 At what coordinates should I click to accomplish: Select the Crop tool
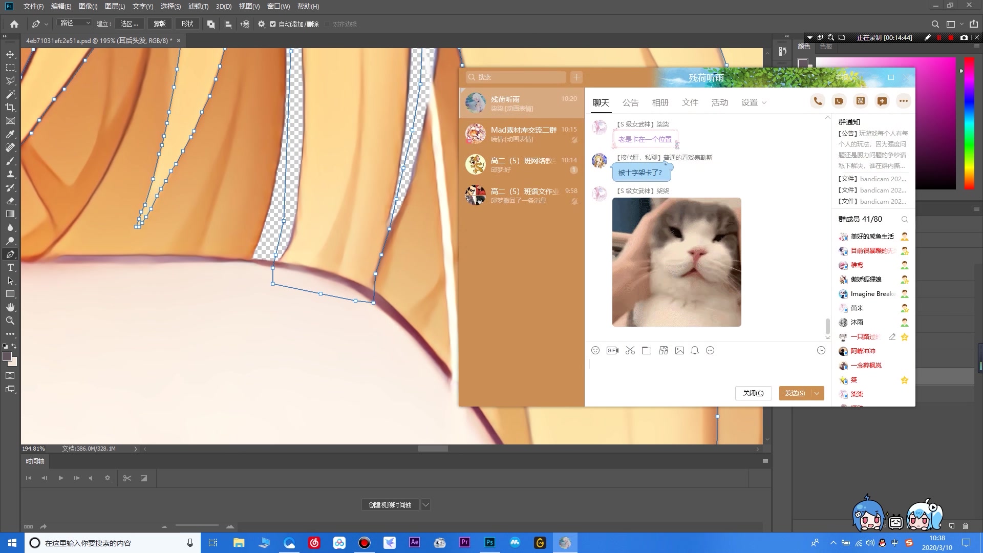(10, 108)
